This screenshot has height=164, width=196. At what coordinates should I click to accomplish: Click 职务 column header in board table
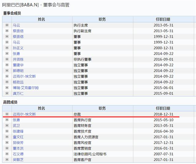click(103, 19)
